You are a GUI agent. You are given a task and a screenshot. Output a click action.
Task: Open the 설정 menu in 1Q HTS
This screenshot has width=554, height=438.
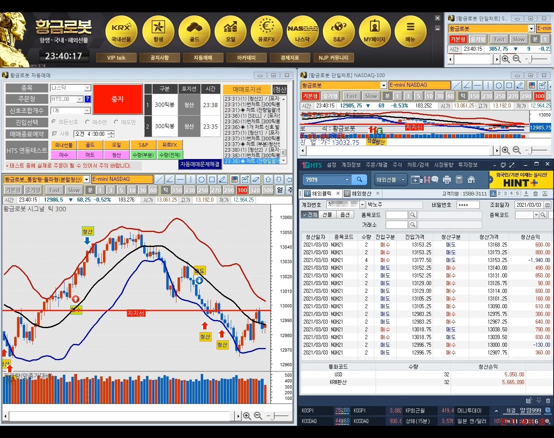tap(332, 165)
